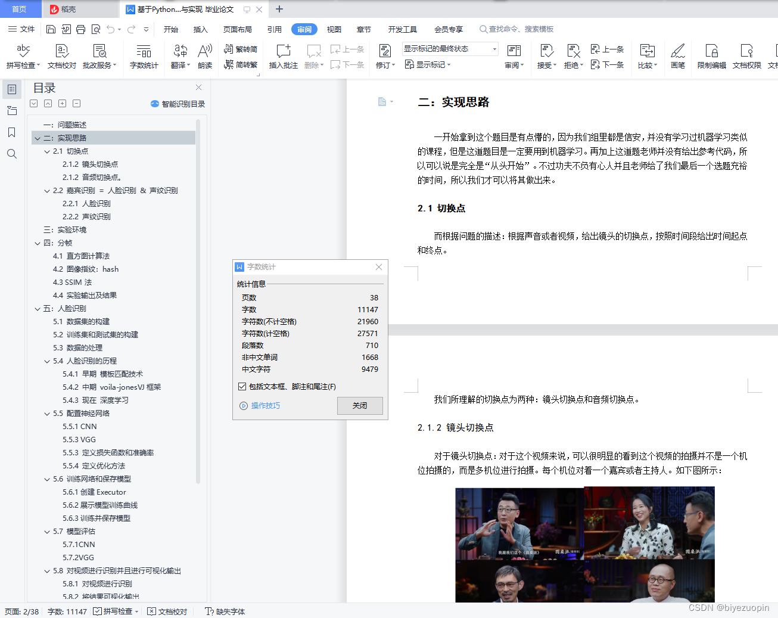
Task: Check 包括文本框、脚注和尾注 in word count dialog
Action: 242,386
